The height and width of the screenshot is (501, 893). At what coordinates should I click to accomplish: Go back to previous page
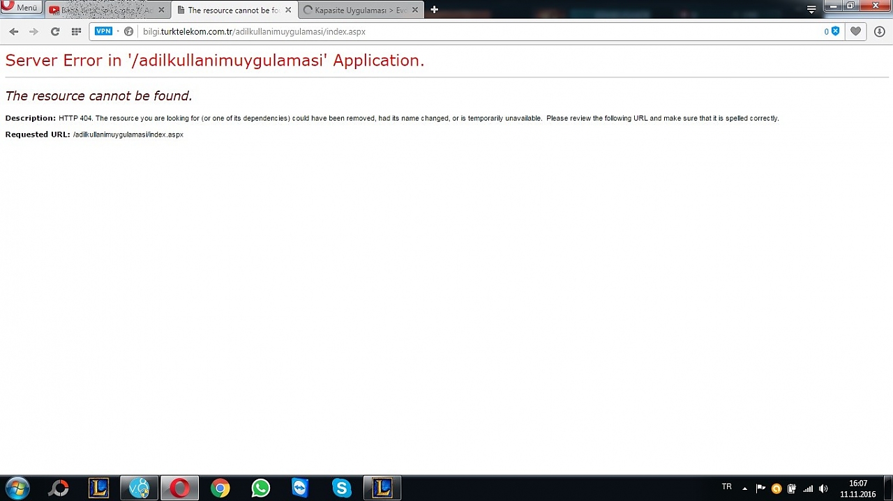(14, 31)
